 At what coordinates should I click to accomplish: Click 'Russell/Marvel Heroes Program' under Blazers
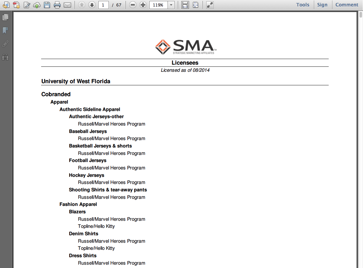[112, 219]
